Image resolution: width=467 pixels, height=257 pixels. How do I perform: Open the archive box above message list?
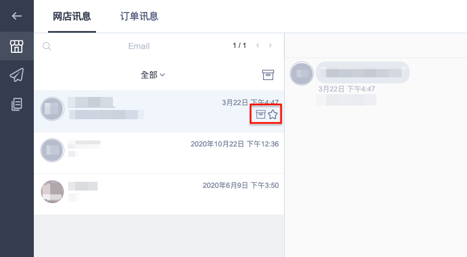[268, 75]
